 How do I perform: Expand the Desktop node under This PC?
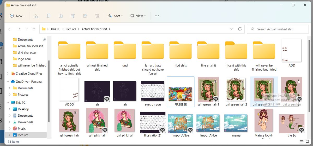coord(10,109)
